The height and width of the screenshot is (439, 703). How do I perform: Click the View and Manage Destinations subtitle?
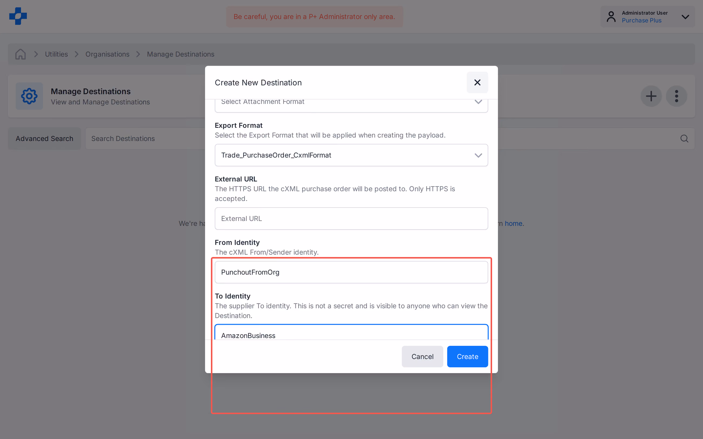[100, 102]
